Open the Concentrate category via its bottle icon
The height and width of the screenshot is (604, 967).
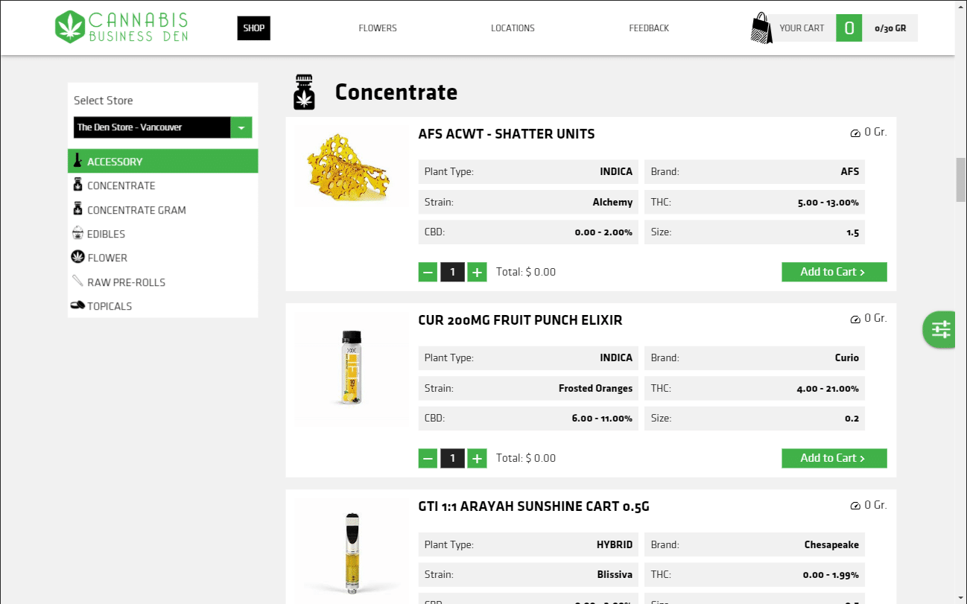[x=77, y=185]
